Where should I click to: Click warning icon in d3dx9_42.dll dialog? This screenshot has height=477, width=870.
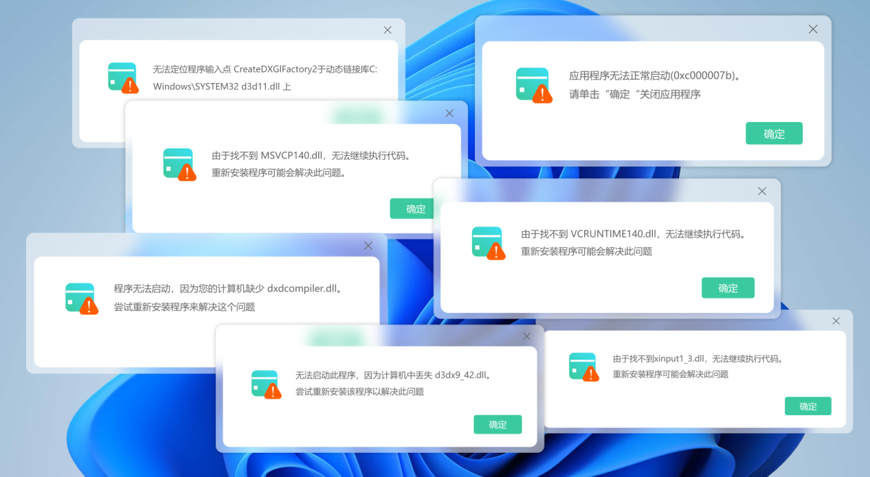click(267, 384)
